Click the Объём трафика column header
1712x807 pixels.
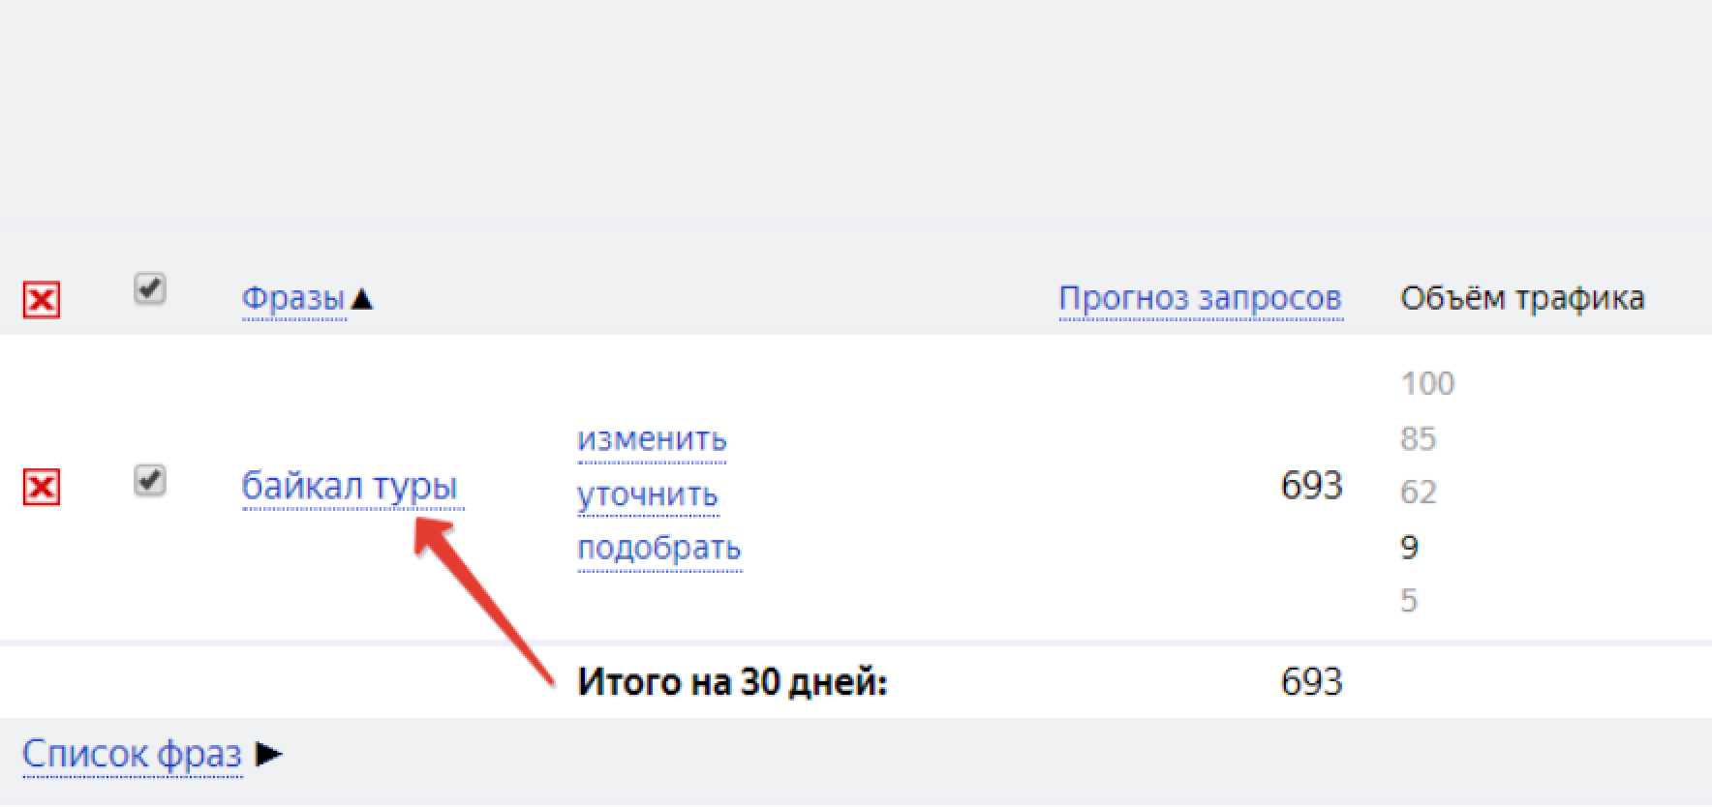pos(1521,298)
